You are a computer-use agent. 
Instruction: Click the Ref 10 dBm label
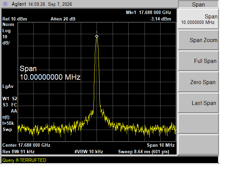[x=15, y=19]
